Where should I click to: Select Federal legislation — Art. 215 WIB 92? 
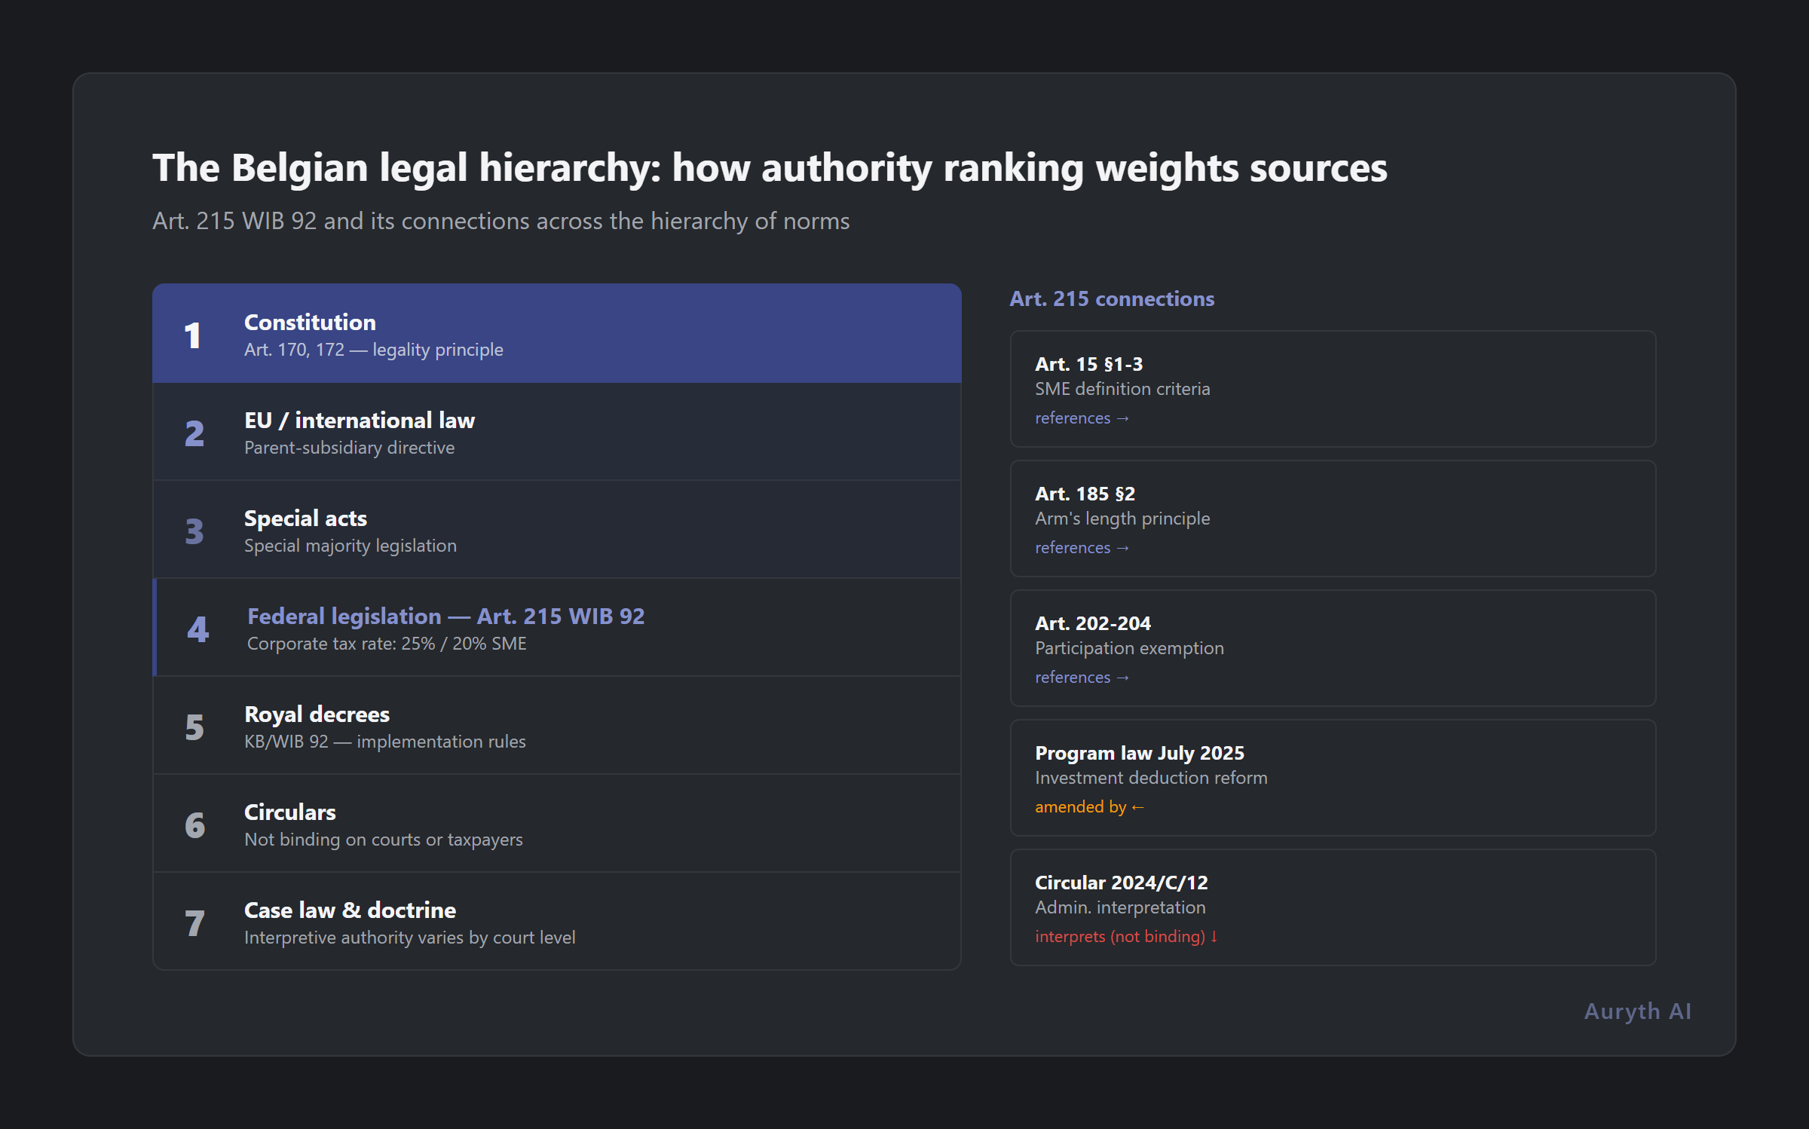click(x=557, y=627)
